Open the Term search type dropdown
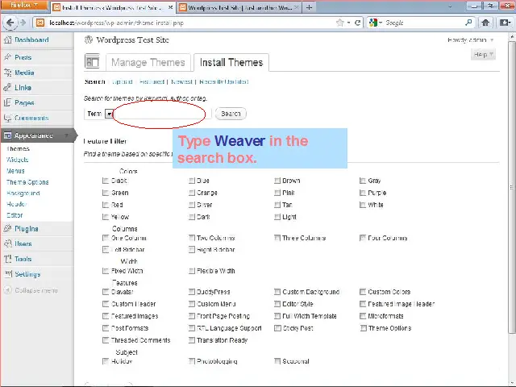Viewport: 516px width, 387px height. [x=109, y=114]
